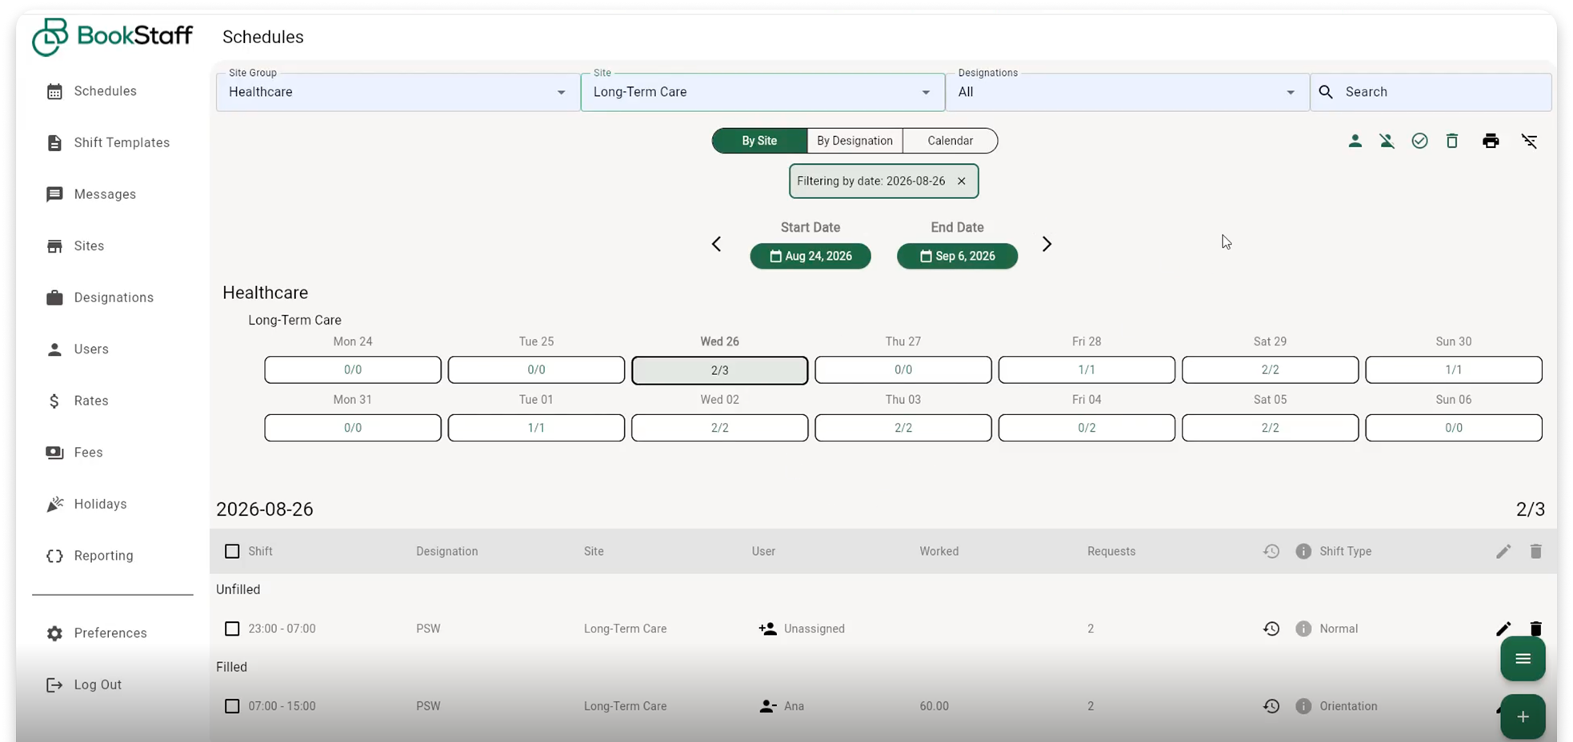Click the assign user person icon in toolbar
The width and height of the screenshot is (1573, 742).
point(1355,141)
